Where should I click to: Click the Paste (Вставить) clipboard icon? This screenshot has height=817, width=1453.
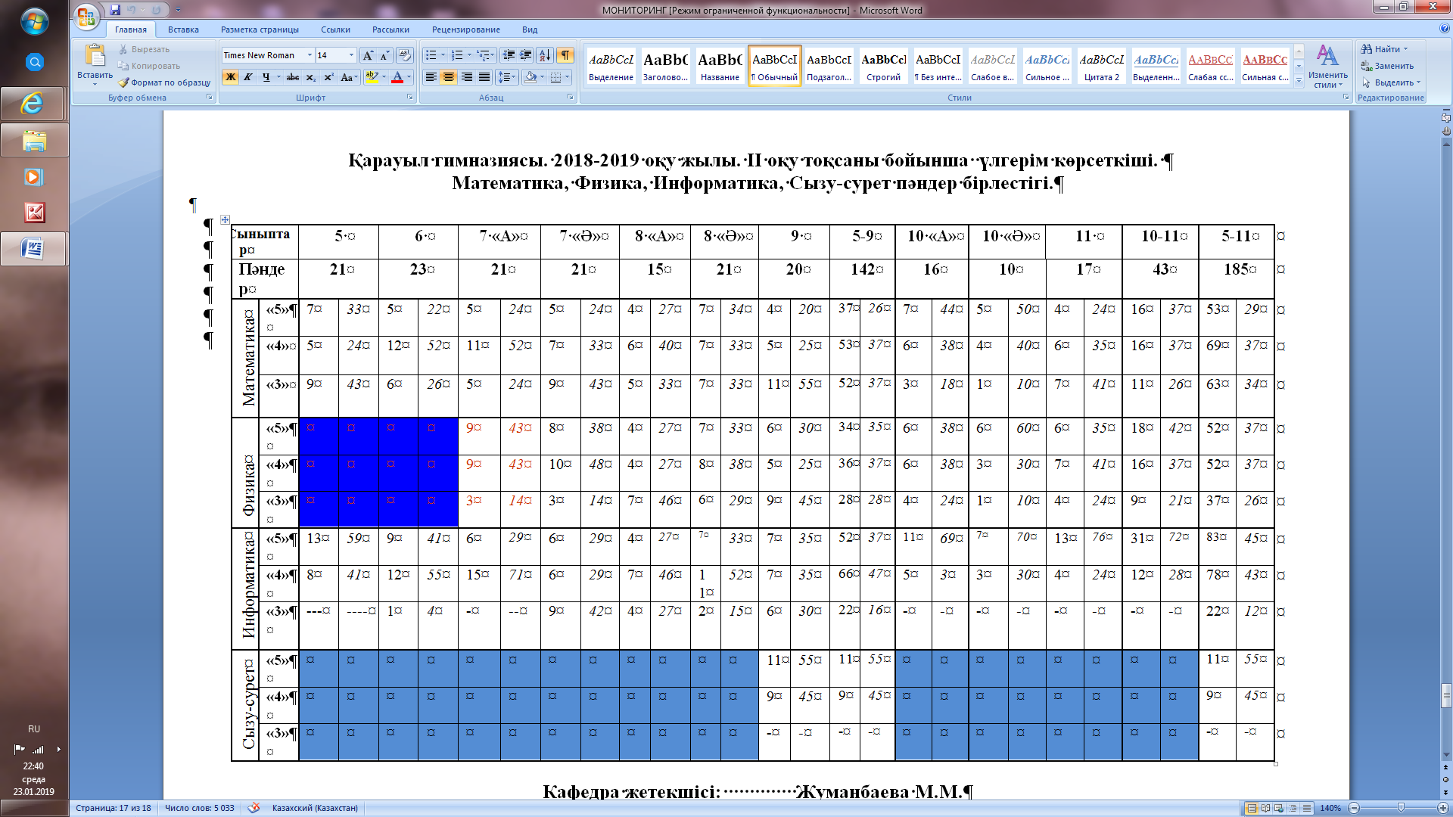(95, 56)
